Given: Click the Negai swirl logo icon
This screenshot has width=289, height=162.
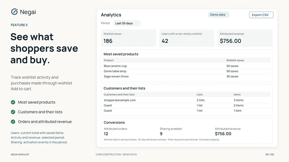Looking at the screenshot, I should [14, 12].
